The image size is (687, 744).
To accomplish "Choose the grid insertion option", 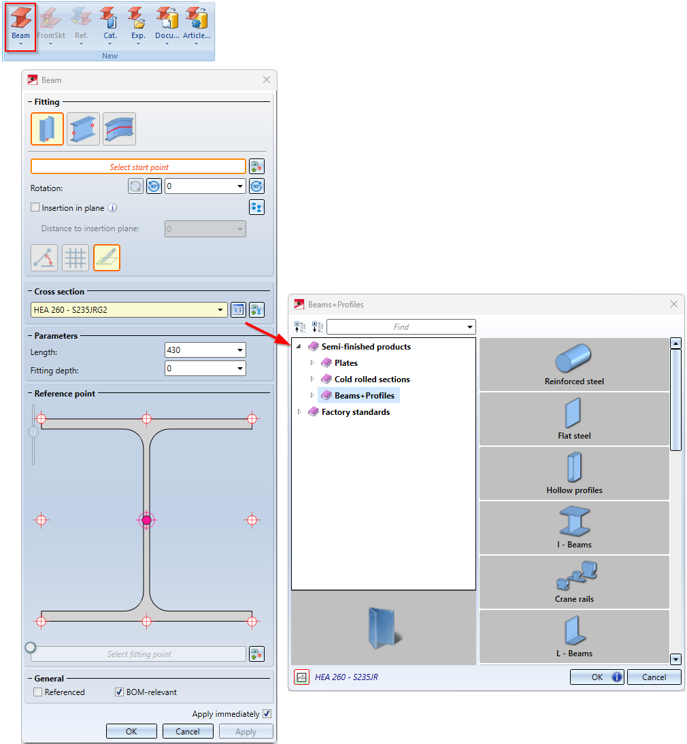I will pyautogui.click(x=76, y=258).
